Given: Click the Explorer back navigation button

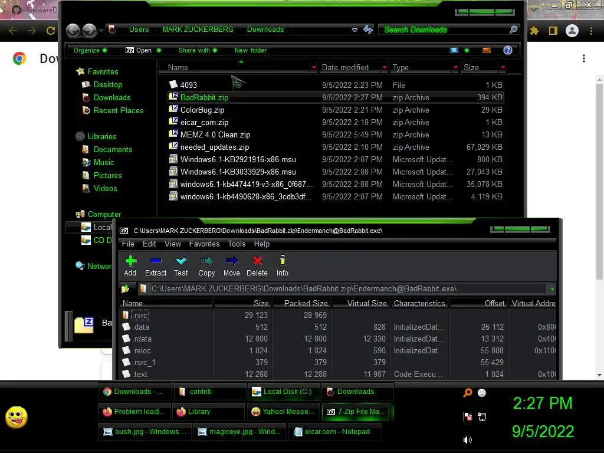Looking at the screenshot, I should 73,30.
